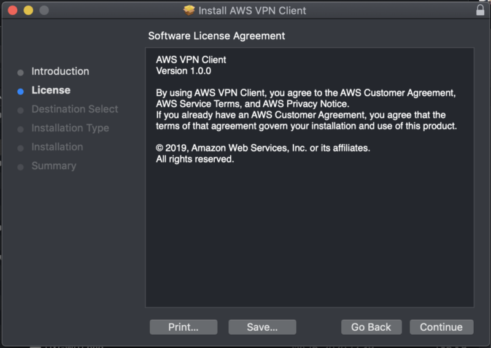
Task: Click the Installation Type step
Action: click(x=70, y=128)
